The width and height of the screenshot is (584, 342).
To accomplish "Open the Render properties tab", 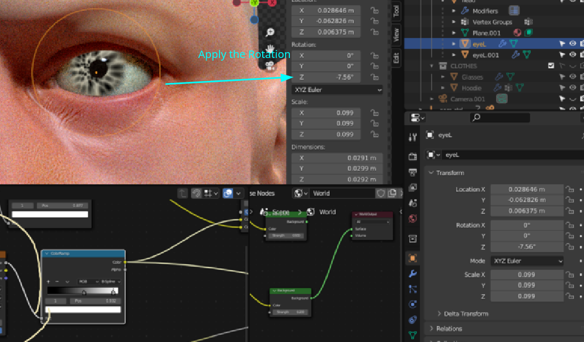I will click(x=412, y=156).
